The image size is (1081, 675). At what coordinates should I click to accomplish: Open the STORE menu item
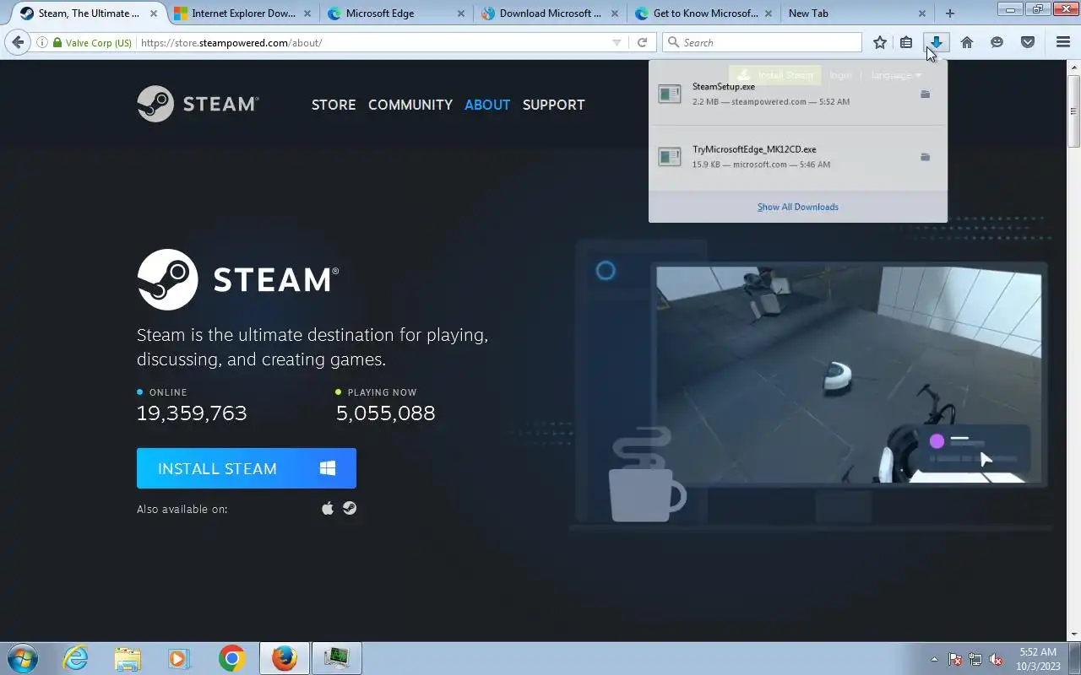334,105
